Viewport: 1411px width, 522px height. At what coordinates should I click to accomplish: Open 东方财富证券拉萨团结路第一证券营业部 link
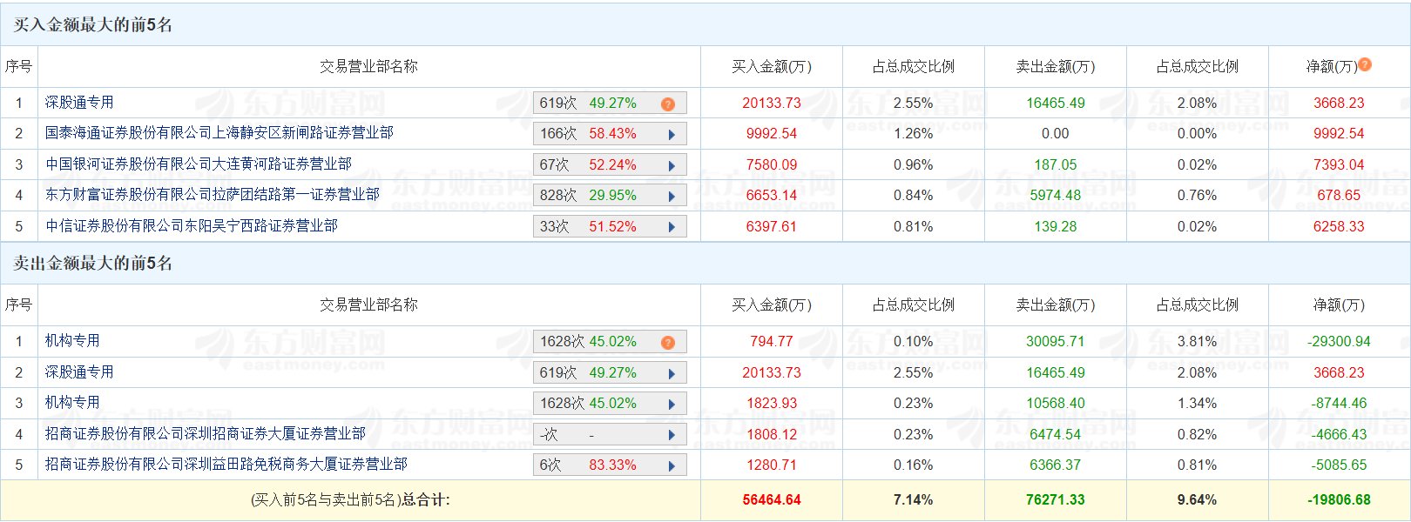[213, 195]
